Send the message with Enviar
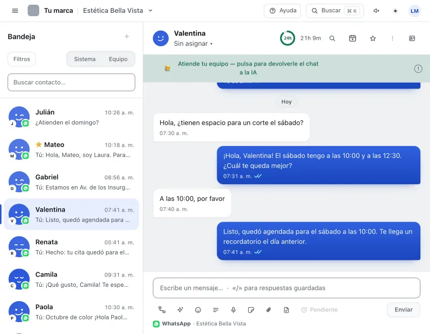Viewport: 430px width, 334px height. [404, 310]
